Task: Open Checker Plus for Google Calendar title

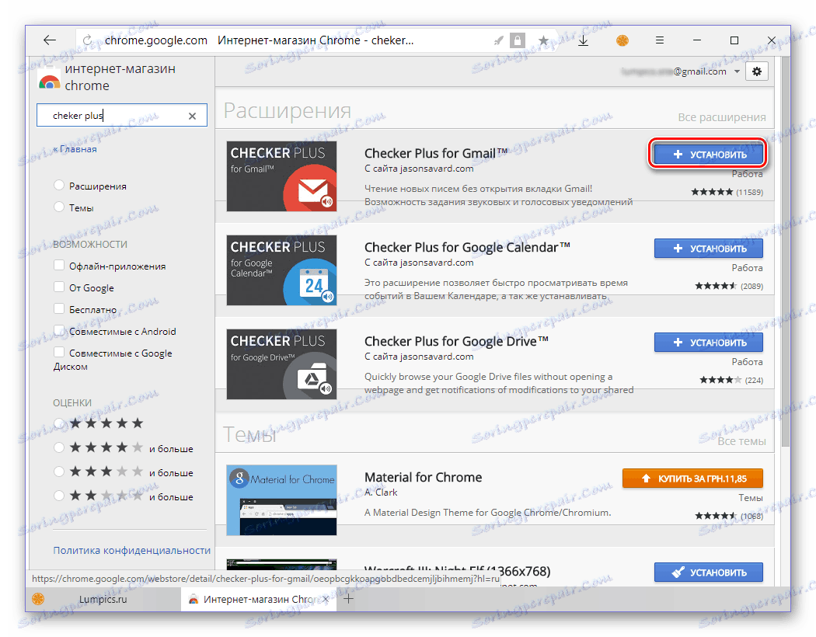Action: (x=467, y=248)
